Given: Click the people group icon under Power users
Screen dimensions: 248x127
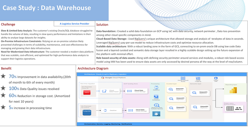Looking at the screenshot, I should click(x=238, y=108).
